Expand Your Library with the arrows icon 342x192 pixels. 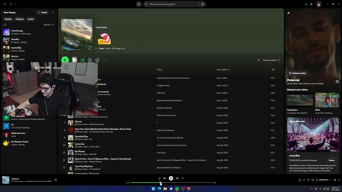point(53,13)
